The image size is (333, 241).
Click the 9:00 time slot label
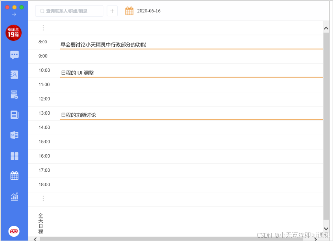click(x=43, y=56)
